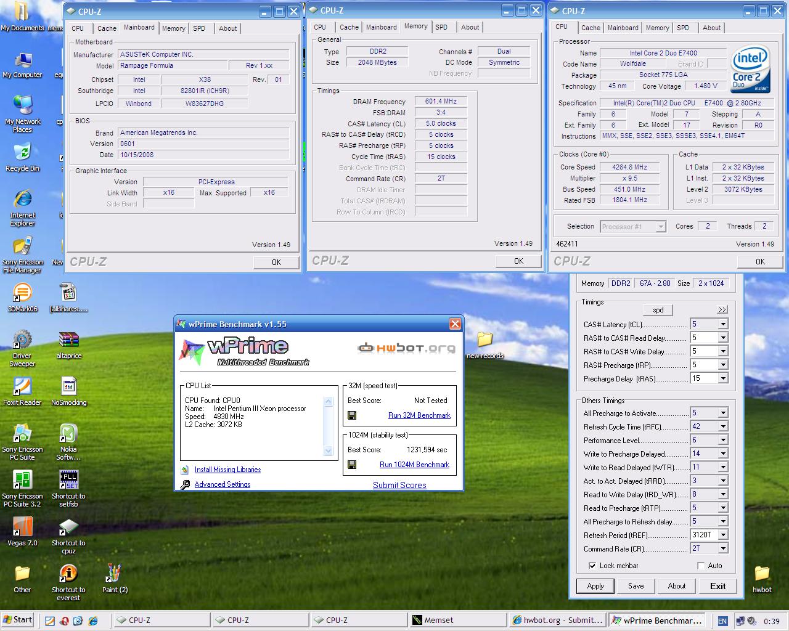
Task: Launch Foxit Reader shortcut
Action: (22, 391)
